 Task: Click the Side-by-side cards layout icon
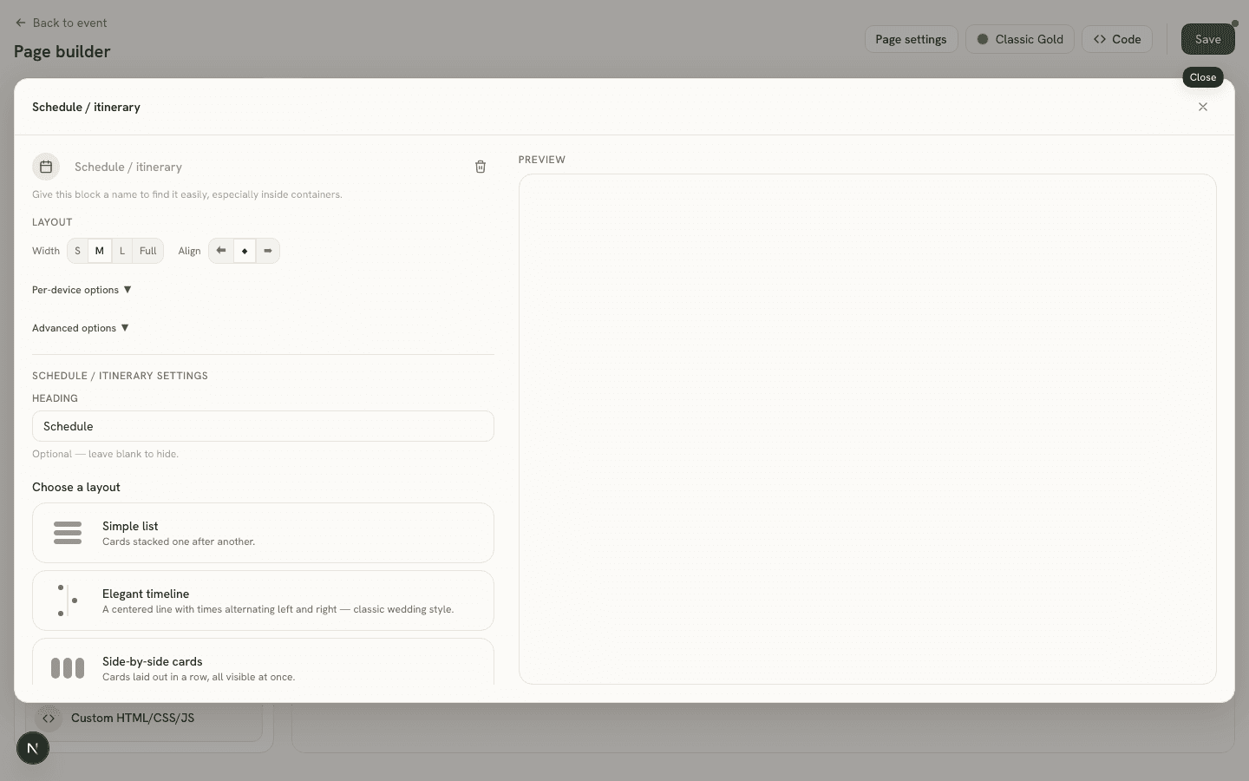click(x=68, y=667)
